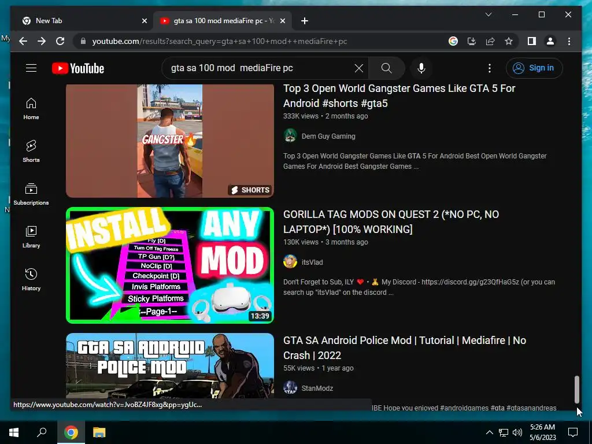Open the Windows Start menu
Screen dimensions: 592x444
[14, 432]
